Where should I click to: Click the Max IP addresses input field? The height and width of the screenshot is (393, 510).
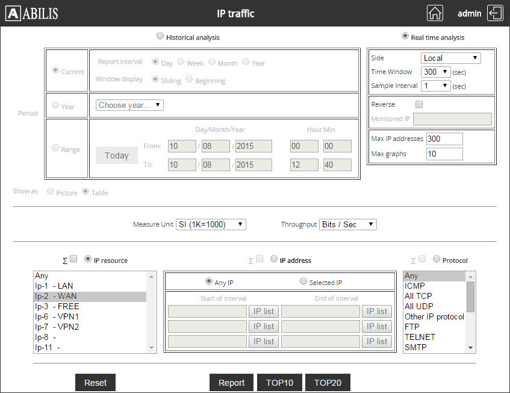(444, 139)
